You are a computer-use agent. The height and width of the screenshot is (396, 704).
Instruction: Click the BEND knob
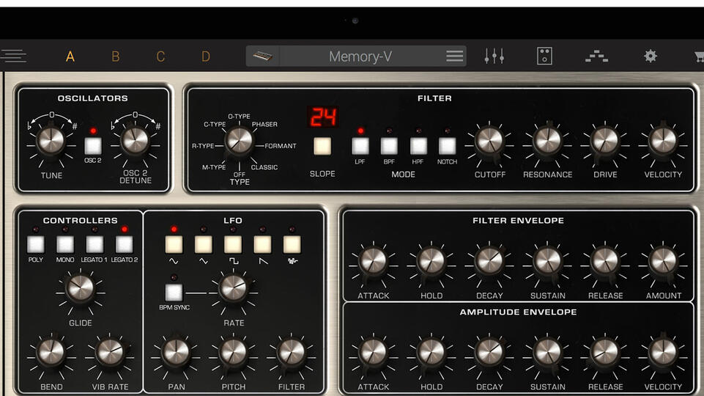(x=51, y=353)
